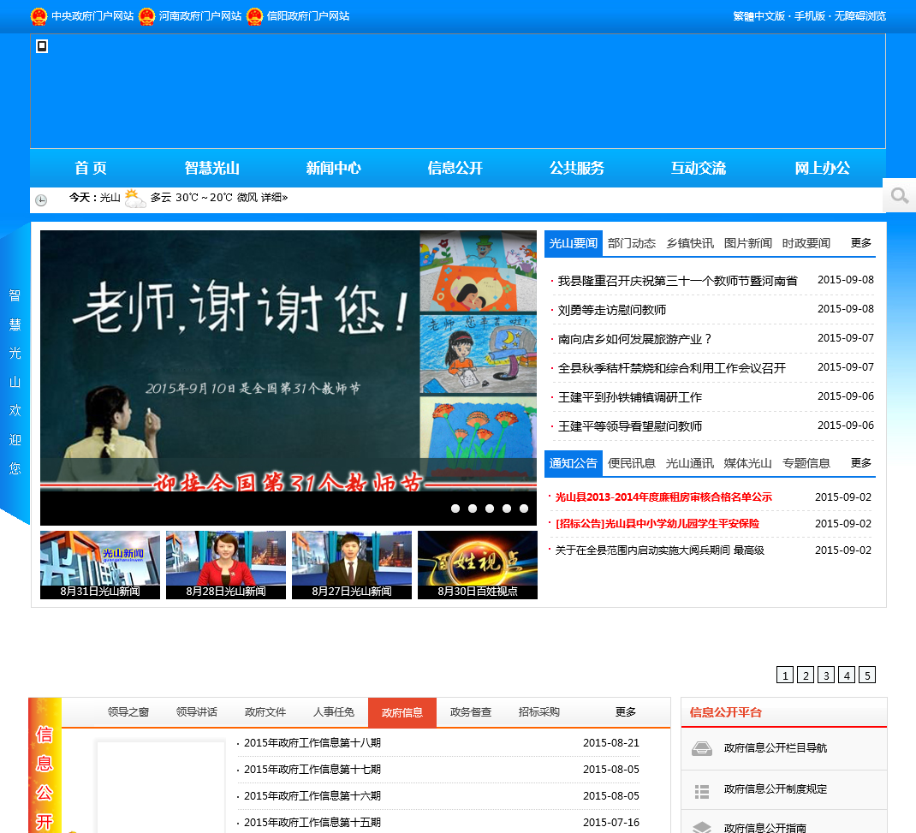This screenshot has width=916, height=833.
Task: Open 新闻中心 navigation item
Action: coord(334,169)
